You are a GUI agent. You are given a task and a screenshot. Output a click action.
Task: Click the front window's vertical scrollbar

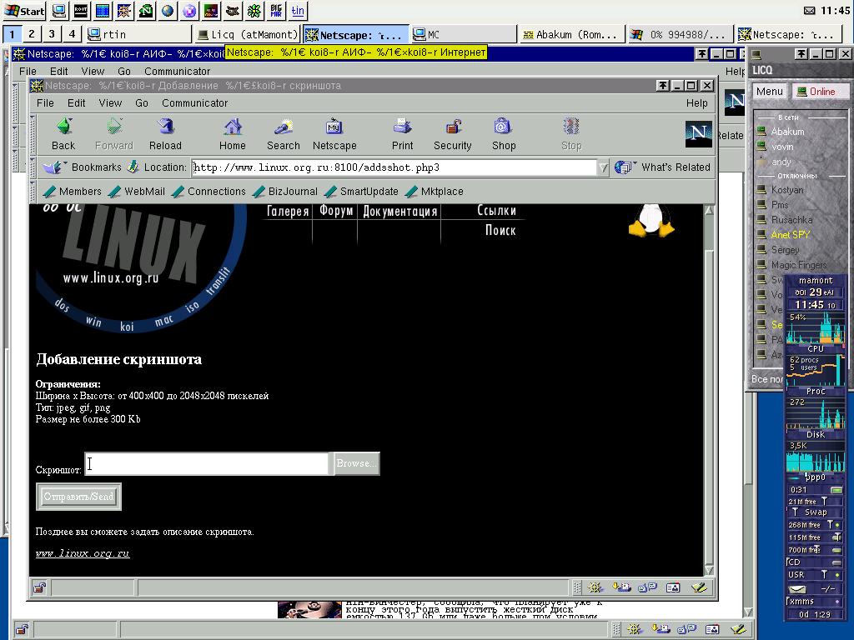pyautogui.click(x=709, y=390)
